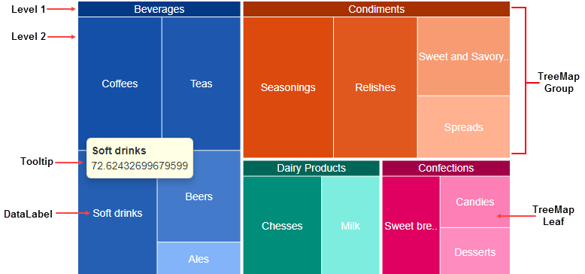This screenshot has height=274, width=585.
Task: Click the Chesses tile
Action: click(x=282, y=226)
